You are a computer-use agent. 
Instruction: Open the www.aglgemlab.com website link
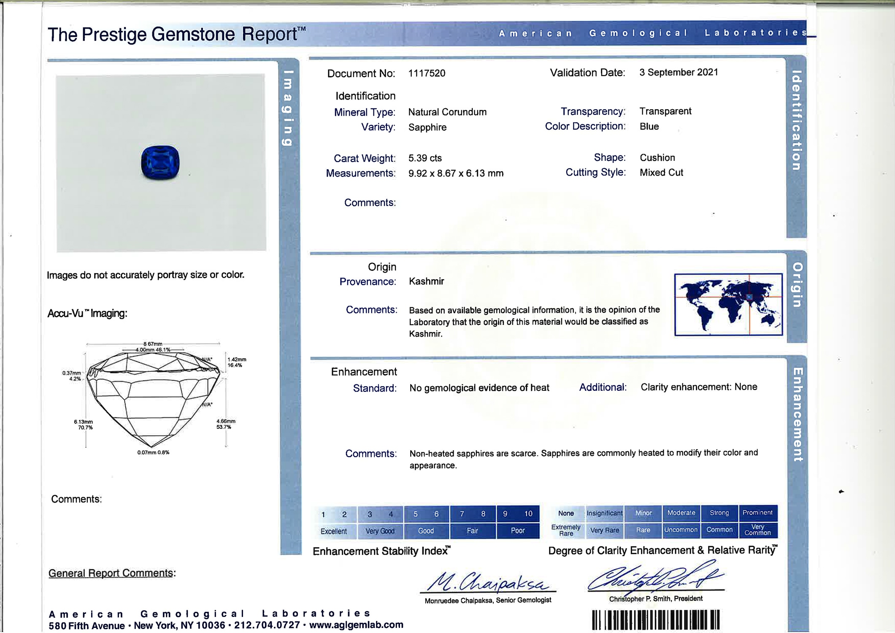click(356, 625)
